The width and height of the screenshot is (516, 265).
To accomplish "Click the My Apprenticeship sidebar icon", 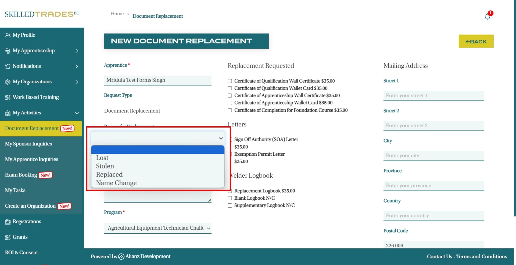I will [x=8, y=51].
